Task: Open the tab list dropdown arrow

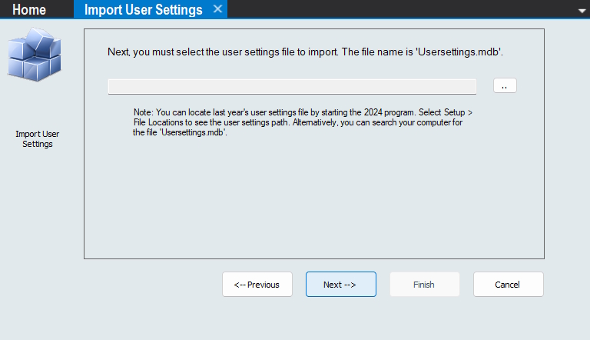Action: (x=582, y=11)
